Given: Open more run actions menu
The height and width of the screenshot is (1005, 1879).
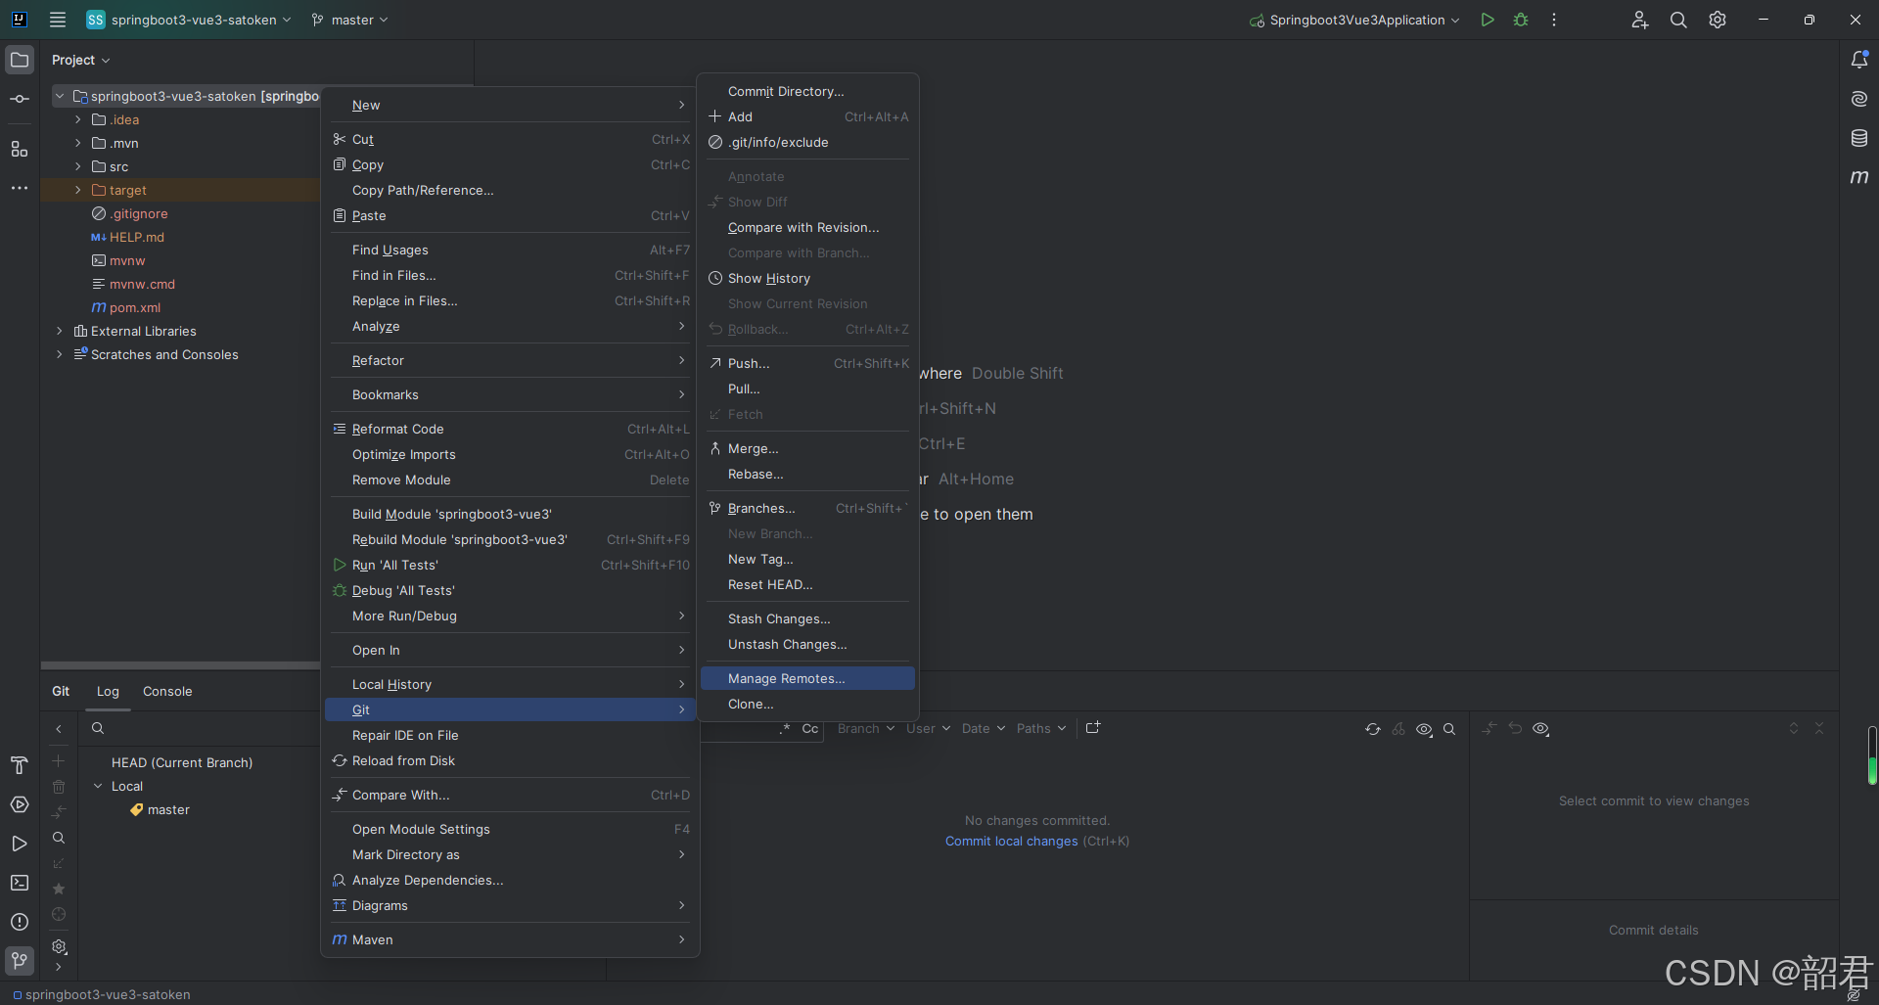Looking at the screenshot, I should 1554,20.
